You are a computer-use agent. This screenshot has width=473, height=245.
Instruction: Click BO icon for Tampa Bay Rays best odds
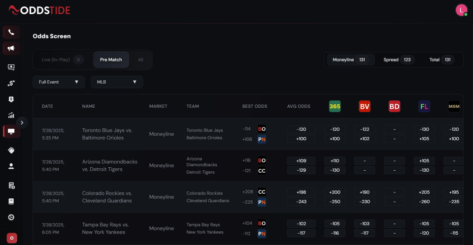(262, 223)
